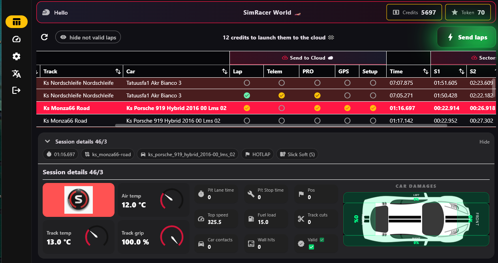Click the logout icon in sidebar

point(16,90)
